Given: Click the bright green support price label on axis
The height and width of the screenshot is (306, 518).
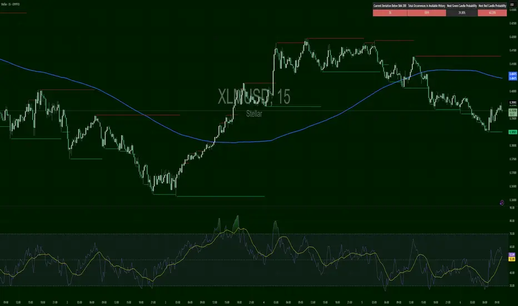Looking at the screenshot, I should [x=512, y=132].
